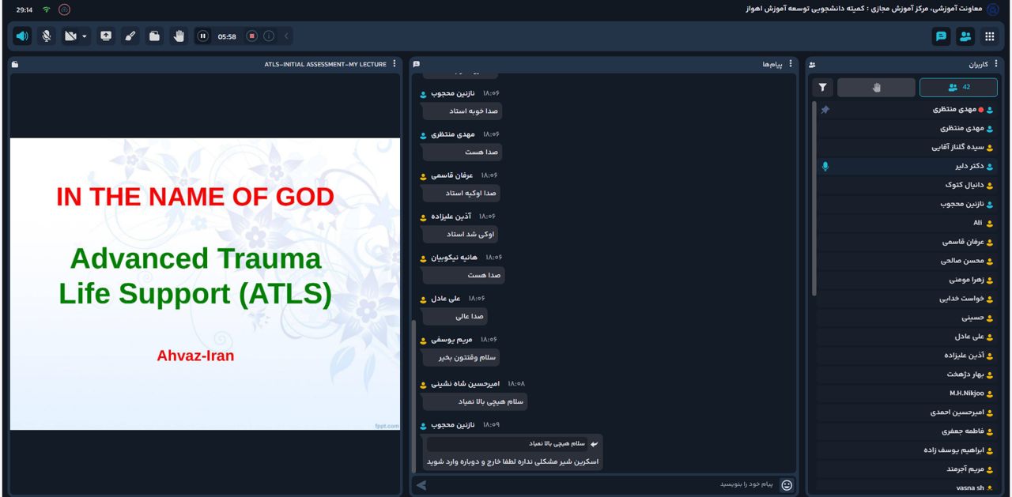Click the message text input field
The image size is (1012, 497).
[x=601, y=484]
